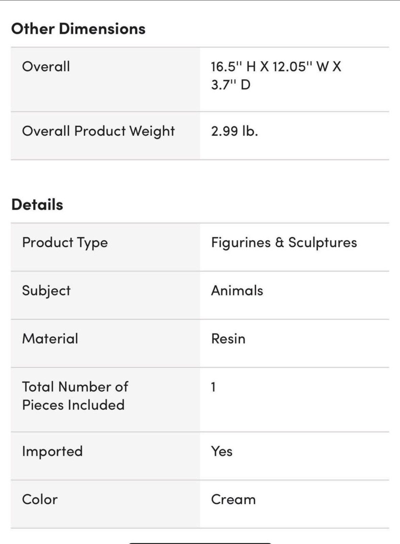Viewport: 400px width, 544px height.
Task: Tap the Material row label
Action: pos(50,339)
